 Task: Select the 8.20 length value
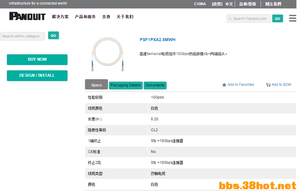pyautogui.click(x=154, y=119)
